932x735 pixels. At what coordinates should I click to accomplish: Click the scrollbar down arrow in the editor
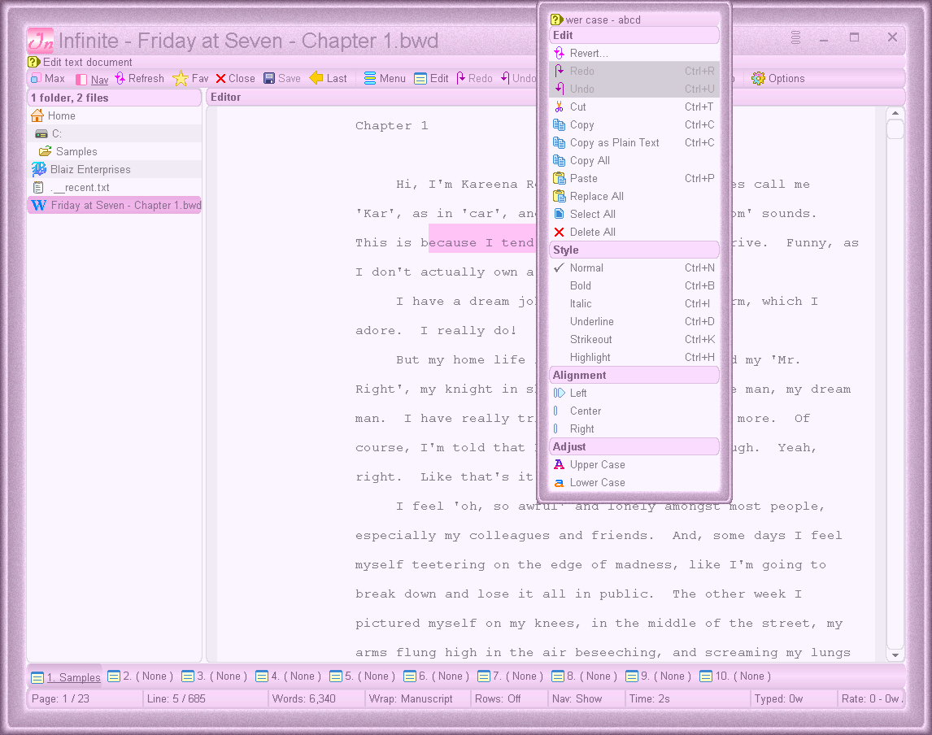point(895,655)
